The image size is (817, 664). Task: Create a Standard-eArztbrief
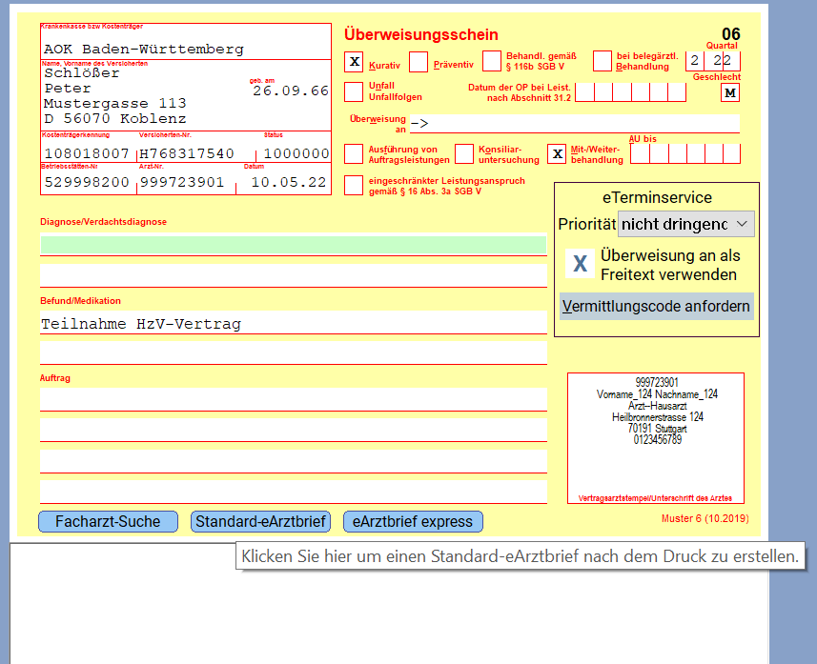click(x=261, y=521)
